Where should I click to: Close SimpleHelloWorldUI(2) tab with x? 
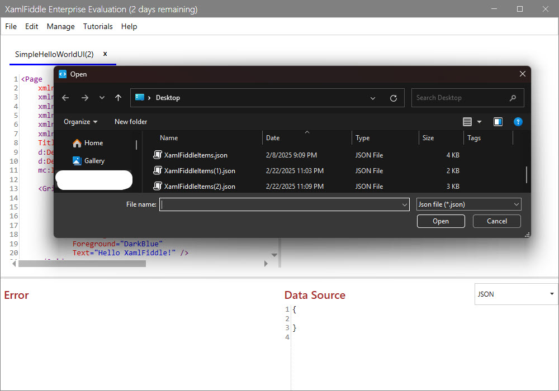(105, 54)
